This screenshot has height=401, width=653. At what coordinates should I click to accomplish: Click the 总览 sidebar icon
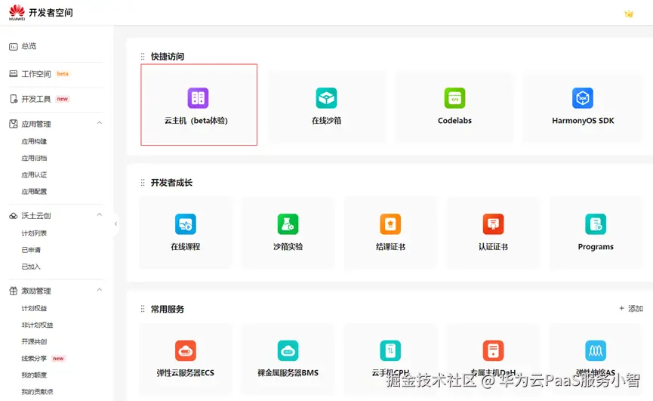(14, 47)
